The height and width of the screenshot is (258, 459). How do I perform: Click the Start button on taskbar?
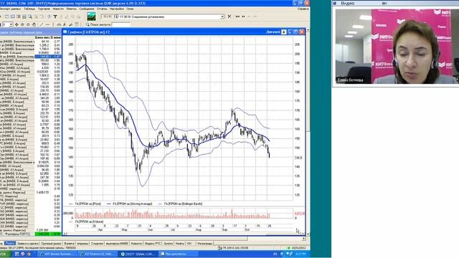[5, 254]
